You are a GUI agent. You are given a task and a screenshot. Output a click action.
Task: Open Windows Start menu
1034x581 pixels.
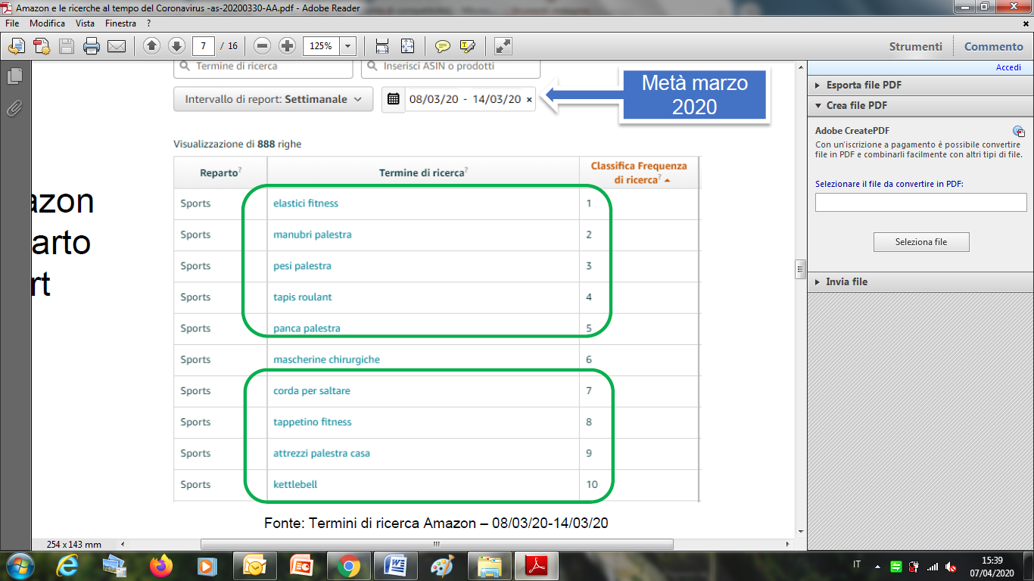18,565
